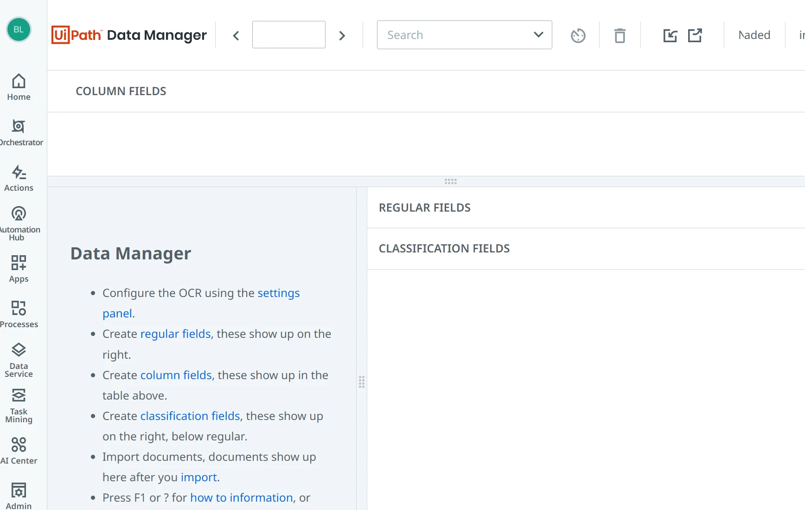This screenshot has width=805, height=510.
Task: Click the export icon
Action: 695,35
